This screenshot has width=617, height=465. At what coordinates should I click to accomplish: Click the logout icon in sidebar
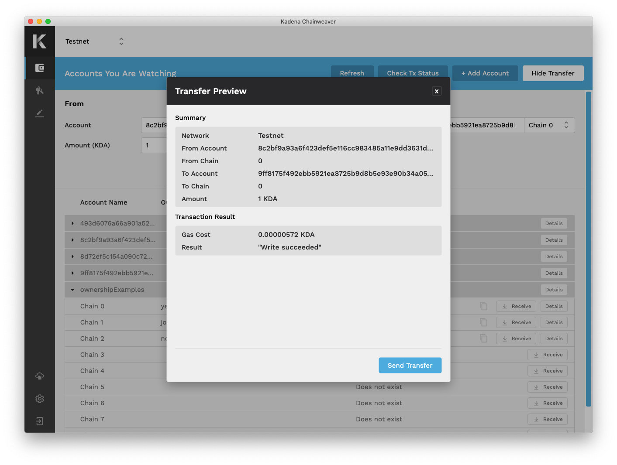pyautogui.click(x=40, y=421)
